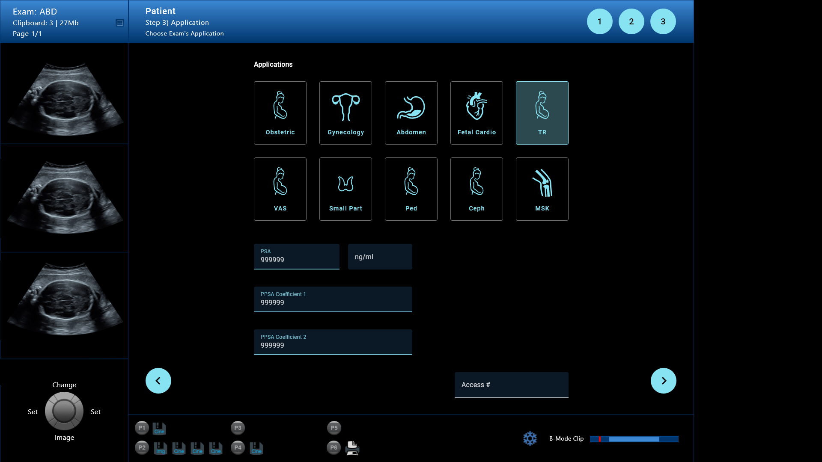822x462 pixels.
Task: Go to step 1 of Patient wizard
Action: (599, 21)
